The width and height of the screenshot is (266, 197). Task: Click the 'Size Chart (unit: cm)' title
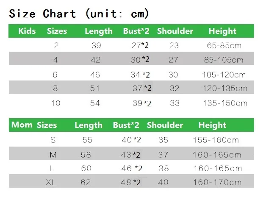pos(79,14)
